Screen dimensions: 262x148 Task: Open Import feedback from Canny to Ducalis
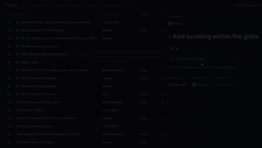click(46, 118)
